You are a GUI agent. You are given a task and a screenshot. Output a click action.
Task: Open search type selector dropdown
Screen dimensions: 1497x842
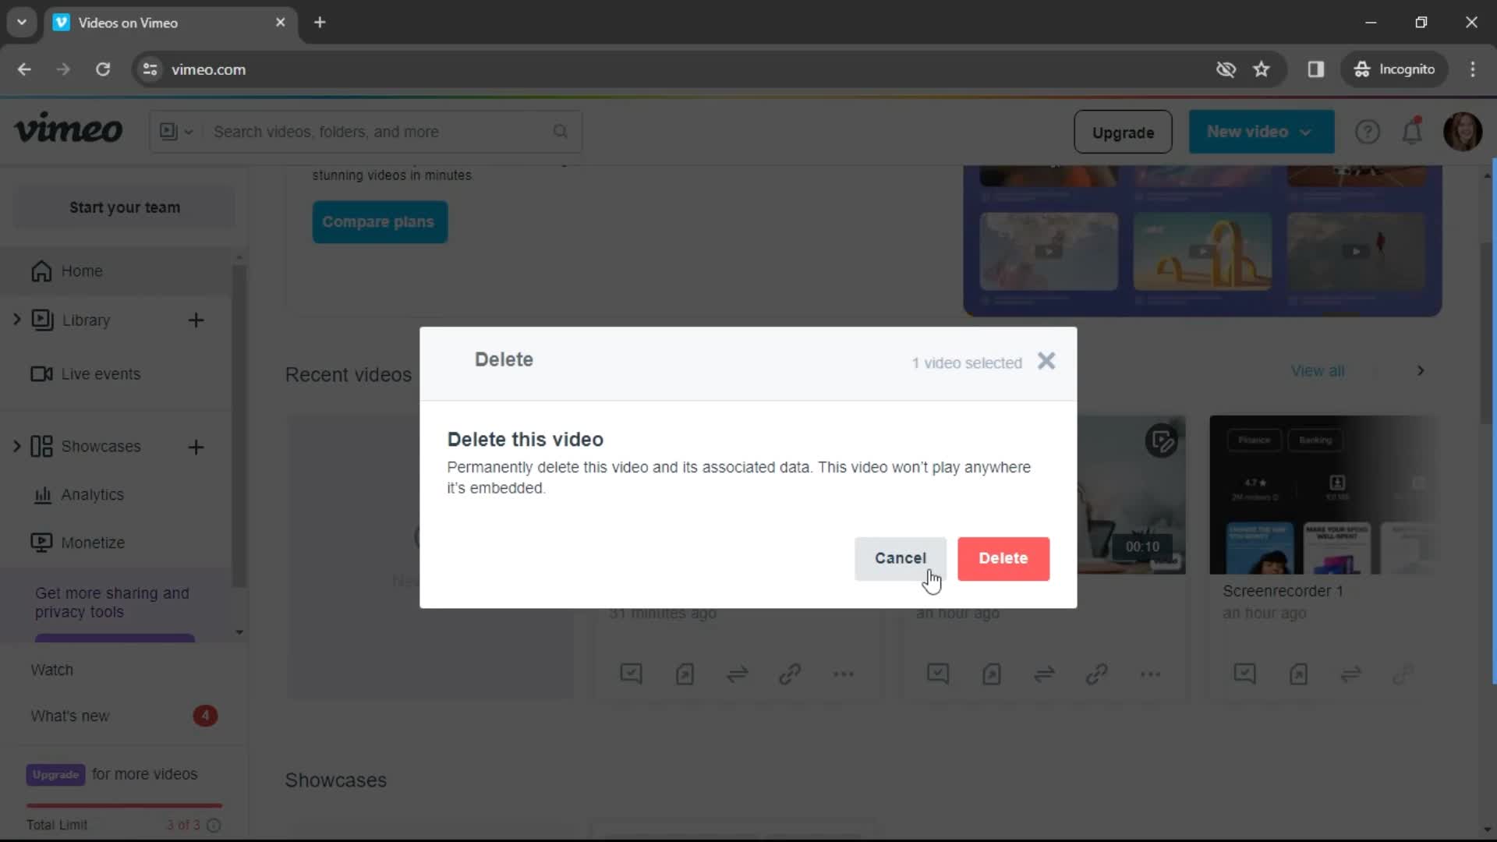176,132
